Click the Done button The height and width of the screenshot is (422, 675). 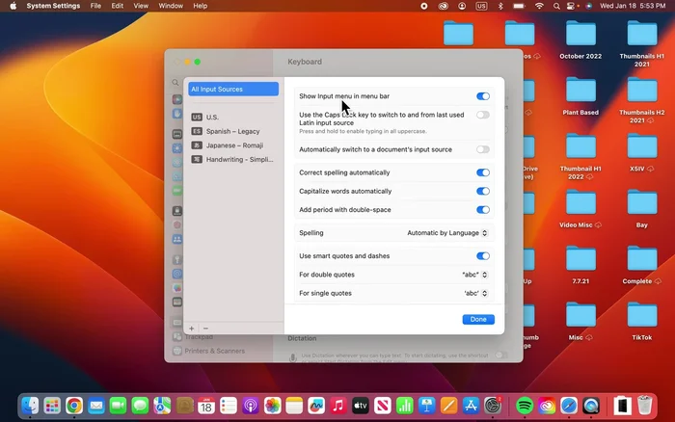pyautogui.click(x=478, y=319)
